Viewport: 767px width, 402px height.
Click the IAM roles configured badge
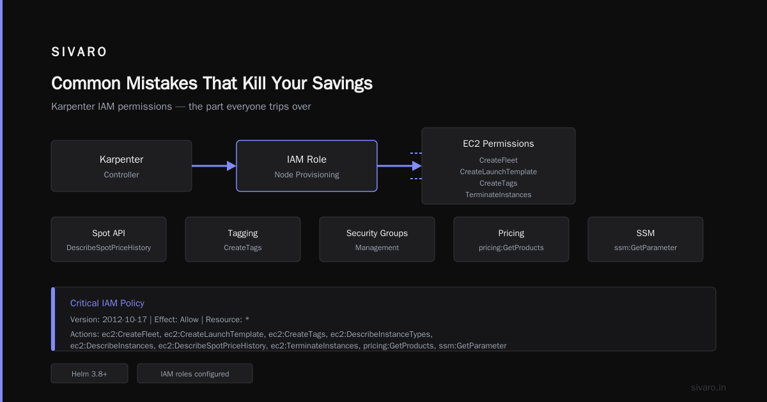click(x=195, y=373)
